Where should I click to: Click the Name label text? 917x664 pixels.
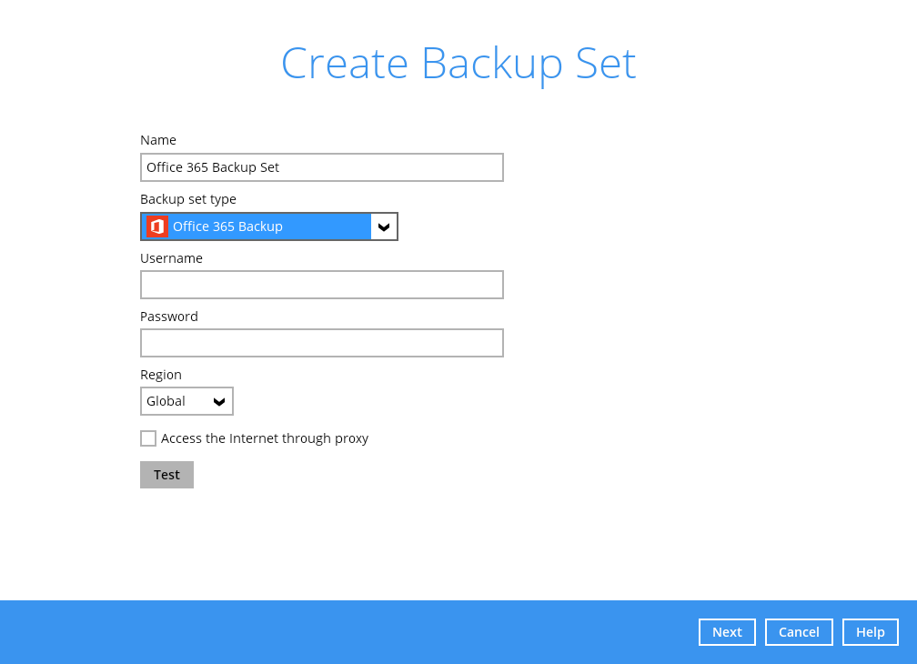(x=158, y=140)
